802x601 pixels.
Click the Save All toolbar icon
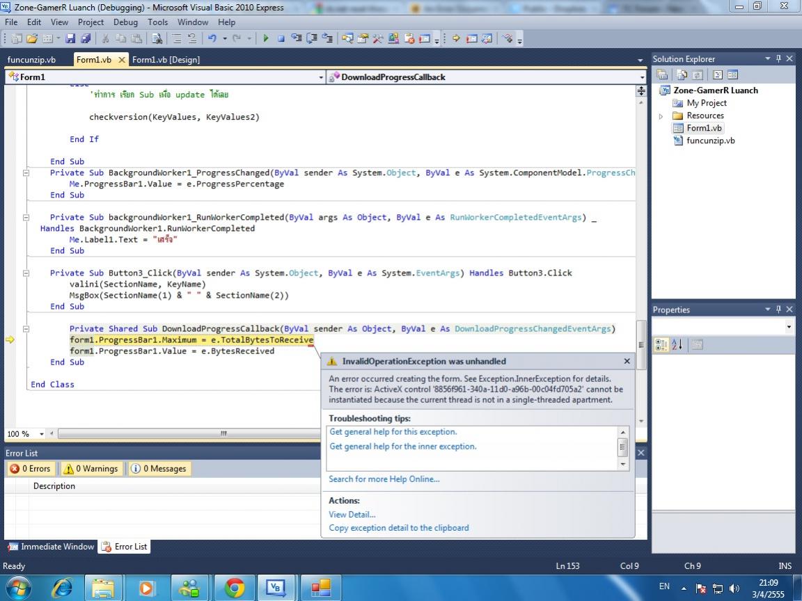click(x=86, y=39)
